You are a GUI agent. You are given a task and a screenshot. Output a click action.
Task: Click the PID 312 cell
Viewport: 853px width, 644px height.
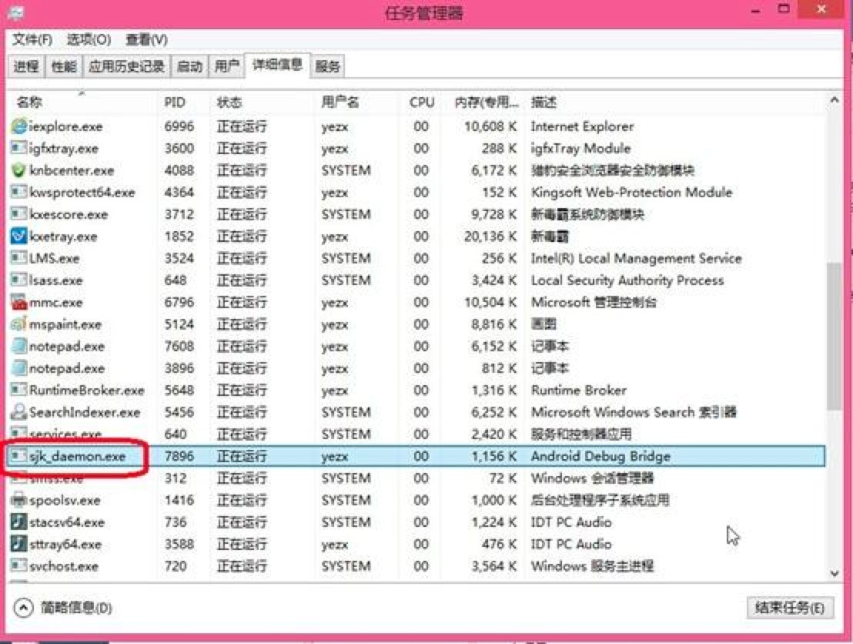point(176,478)
